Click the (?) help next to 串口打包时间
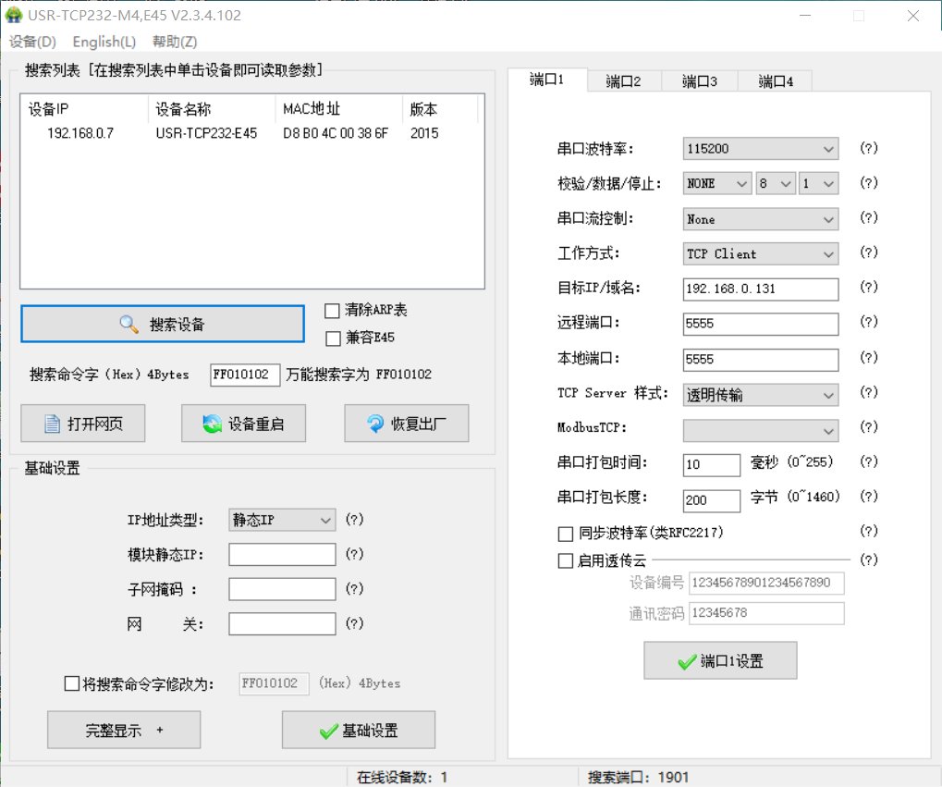The image size is (942, 787). 869,461
